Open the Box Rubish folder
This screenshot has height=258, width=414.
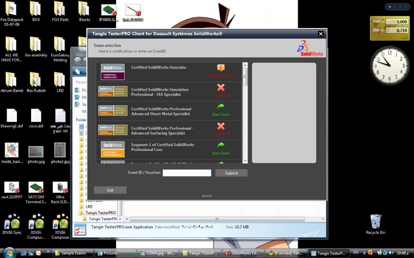click(36, 82)
